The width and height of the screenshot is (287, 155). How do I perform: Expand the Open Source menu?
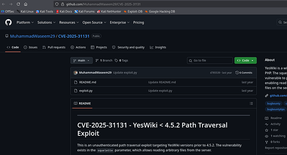click(x=94, y=22)
